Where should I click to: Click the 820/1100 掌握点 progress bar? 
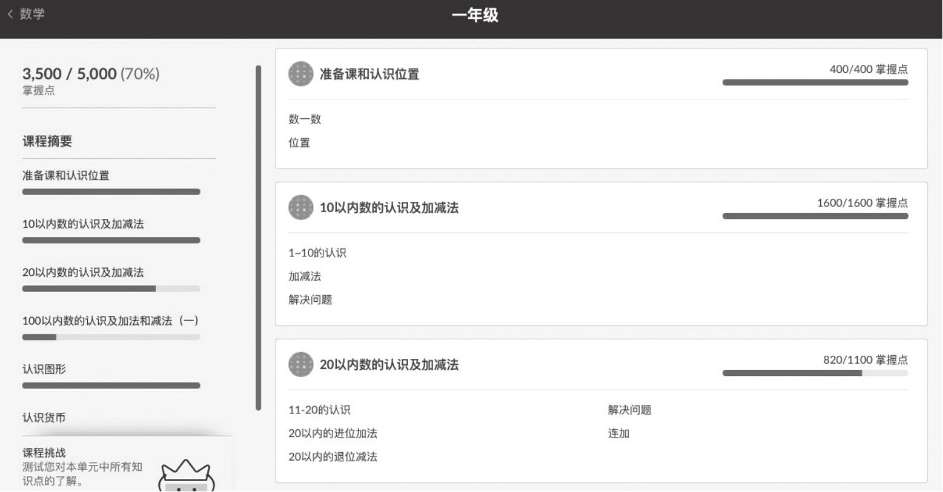coord(815,373)
